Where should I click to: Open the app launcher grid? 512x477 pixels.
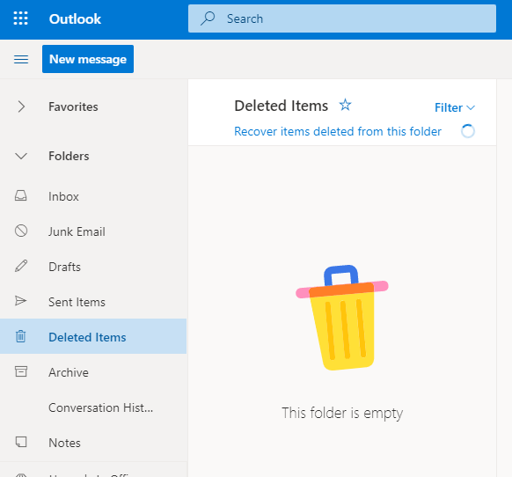20,18
